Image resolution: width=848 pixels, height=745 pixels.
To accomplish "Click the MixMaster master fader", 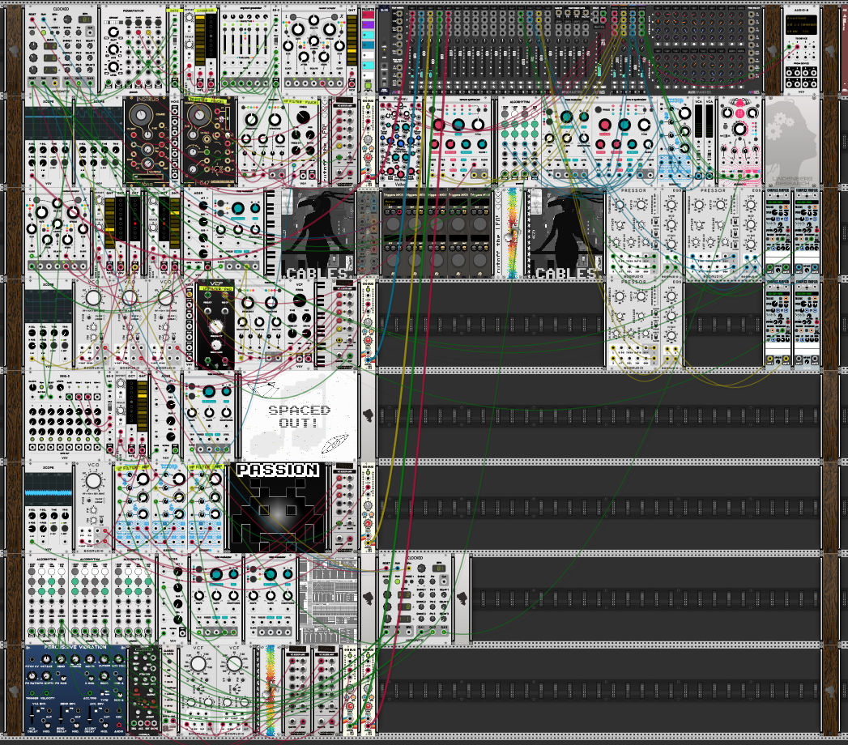I will click(x=603, y=41).
